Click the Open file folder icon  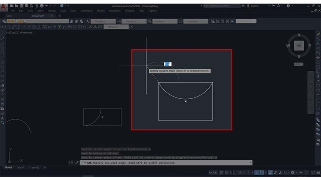point(16,6)
